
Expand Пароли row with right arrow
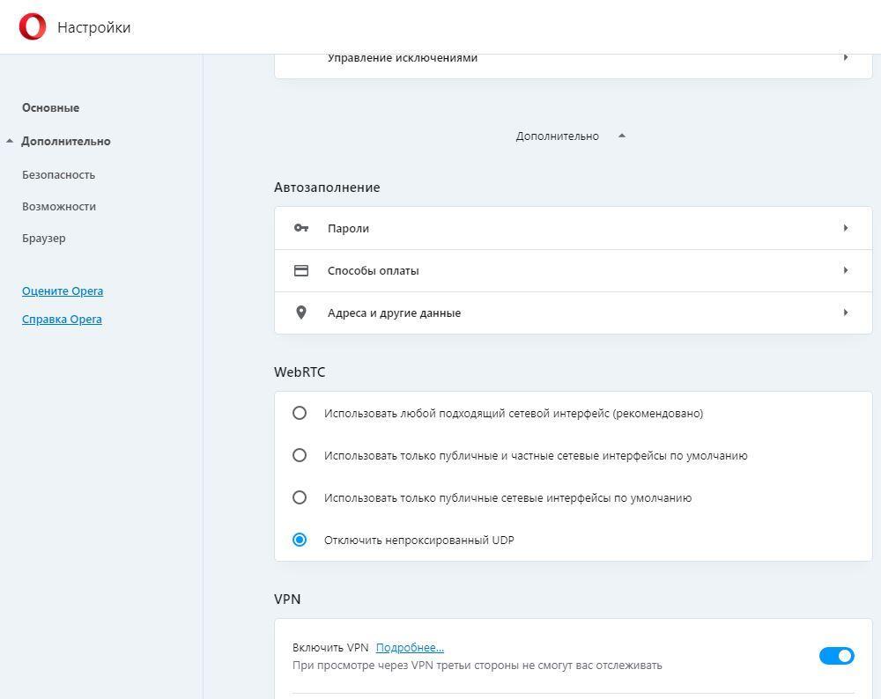coord(846,228)
